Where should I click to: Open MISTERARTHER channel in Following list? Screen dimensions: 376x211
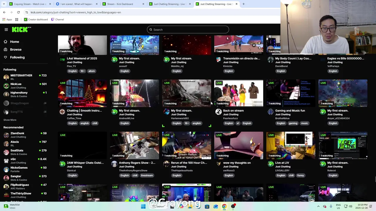[x=25, y=77]
